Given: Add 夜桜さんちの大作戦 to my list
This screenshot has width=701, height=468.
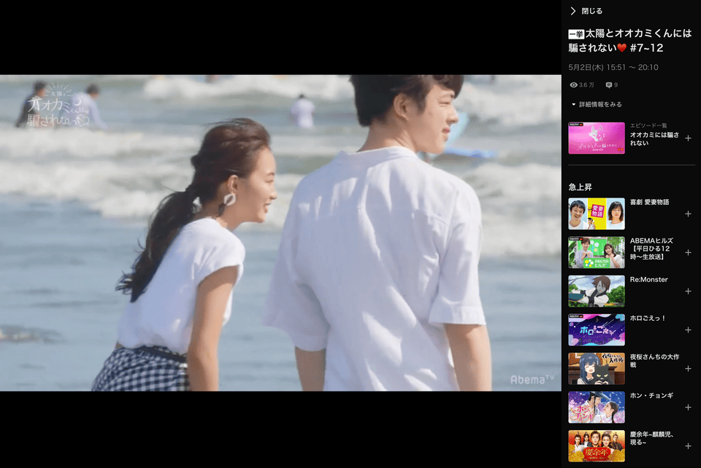Looking at the screenshot, I should 688,369.
